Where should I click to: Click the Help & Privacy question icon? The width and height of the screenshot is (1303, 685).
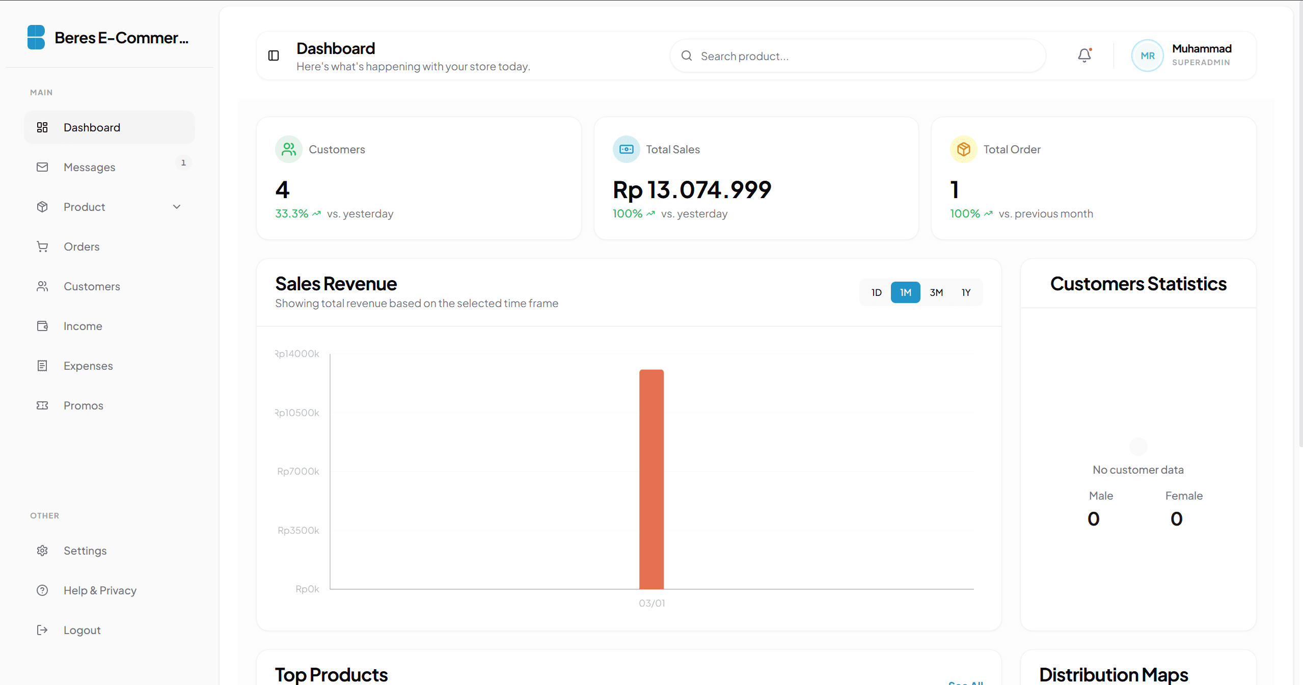[42, 590]
